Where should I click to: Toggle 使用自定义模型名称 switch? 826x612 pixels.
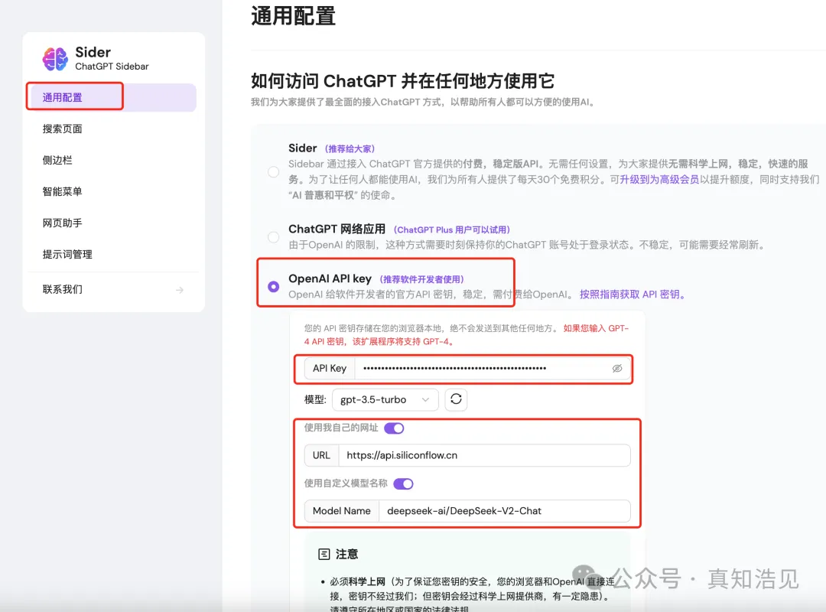point(404,483)
